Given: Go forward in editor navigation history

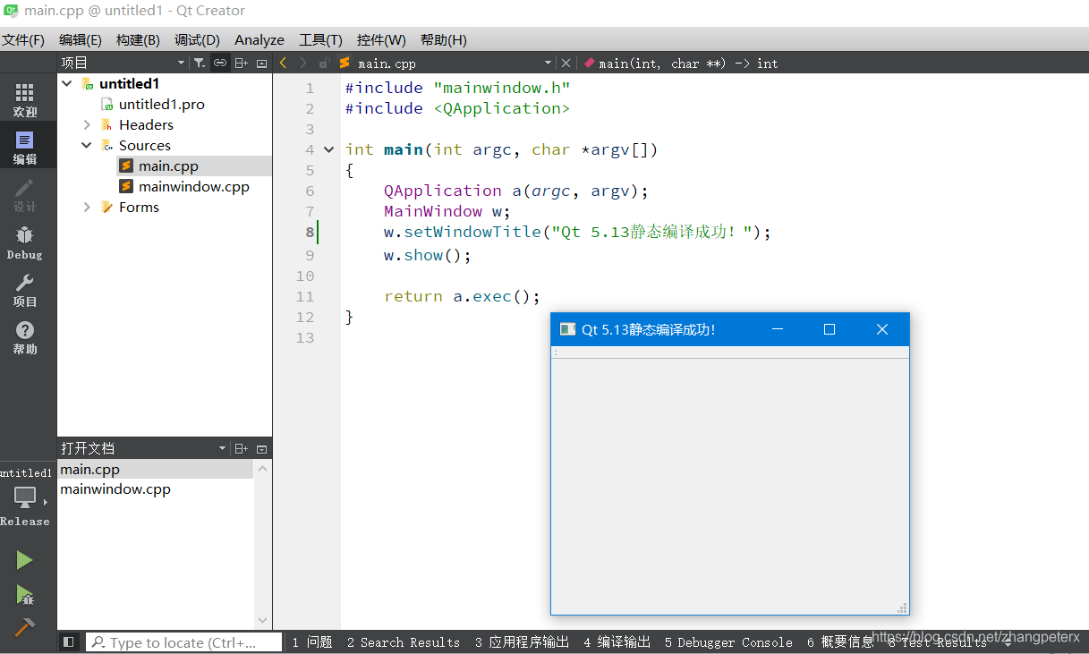Looking at the screenshot, I should (303, 63).
